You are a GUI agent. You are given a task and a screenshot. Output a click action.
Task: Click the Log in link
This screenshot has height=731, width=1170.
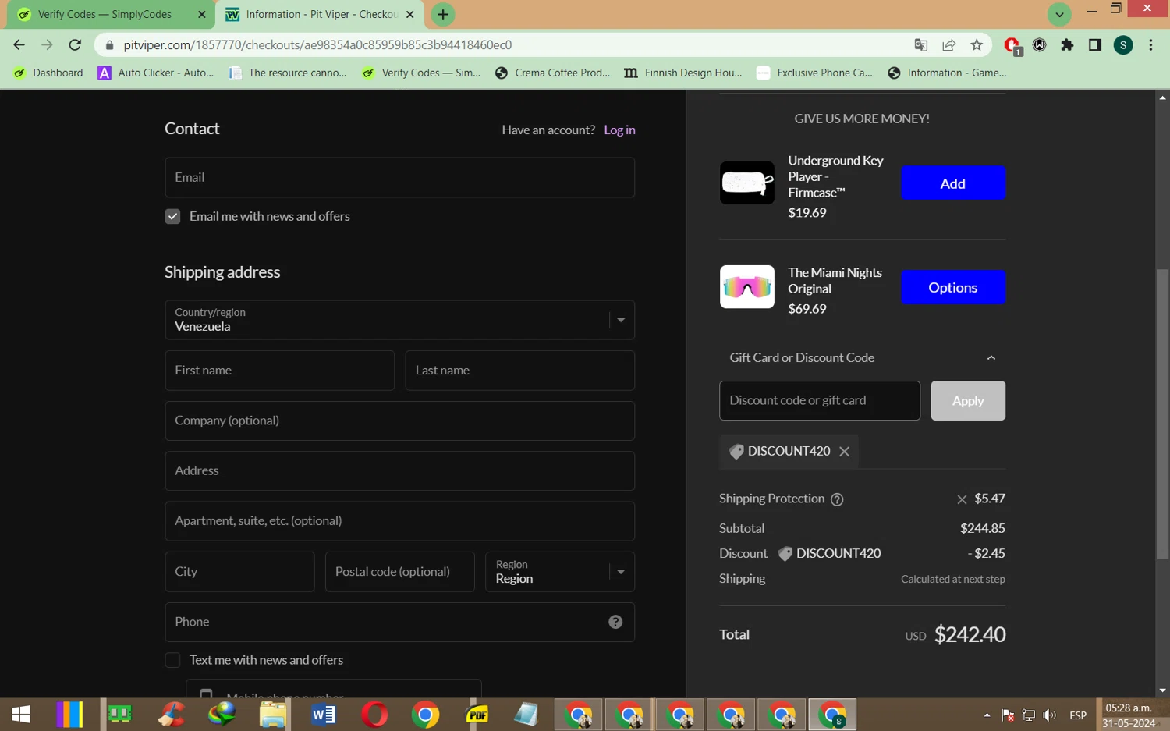pos(619,130)
